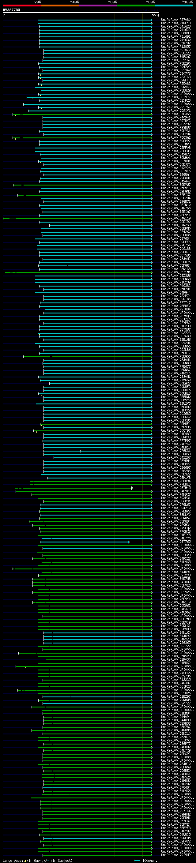Click the UniRef100_A4H9X8 label
Viewport: 196px width, 863px height.
[176, 491]
